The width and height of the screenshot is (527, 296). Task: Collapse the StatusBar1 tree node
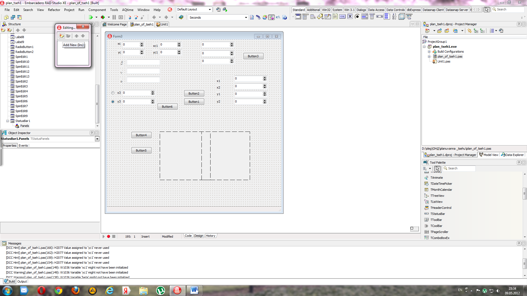click(x=8, y=121)
